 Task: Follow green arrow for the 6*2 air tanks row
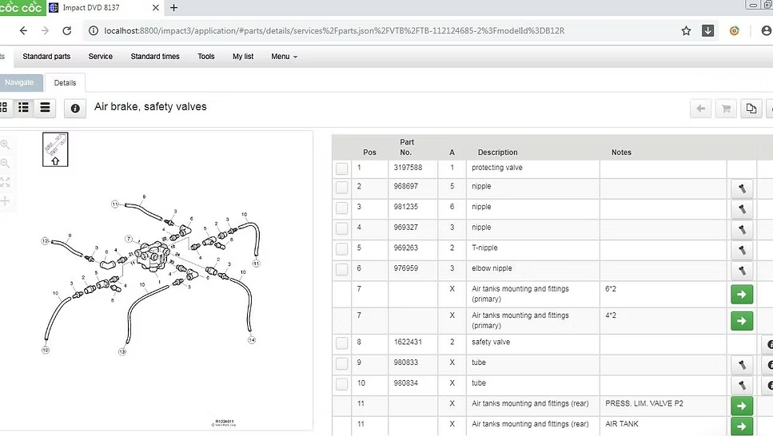(741, 295)
